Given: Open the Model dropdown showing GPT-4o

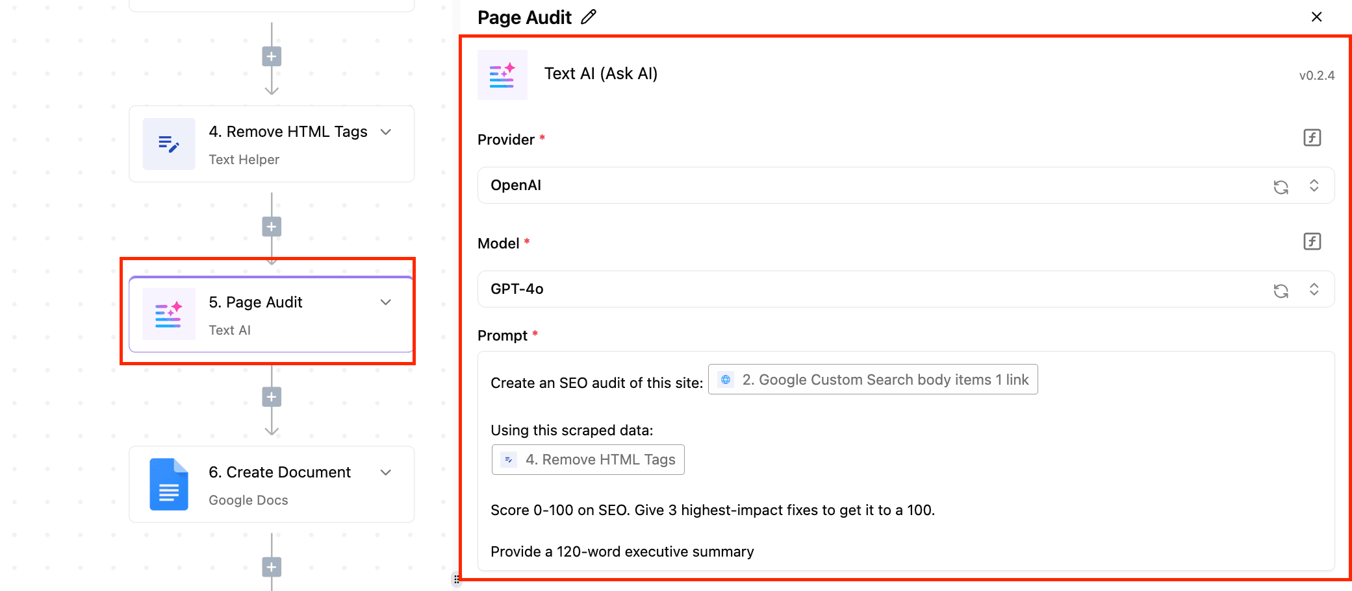Looking at the screenshot, I should click(906, 289).
